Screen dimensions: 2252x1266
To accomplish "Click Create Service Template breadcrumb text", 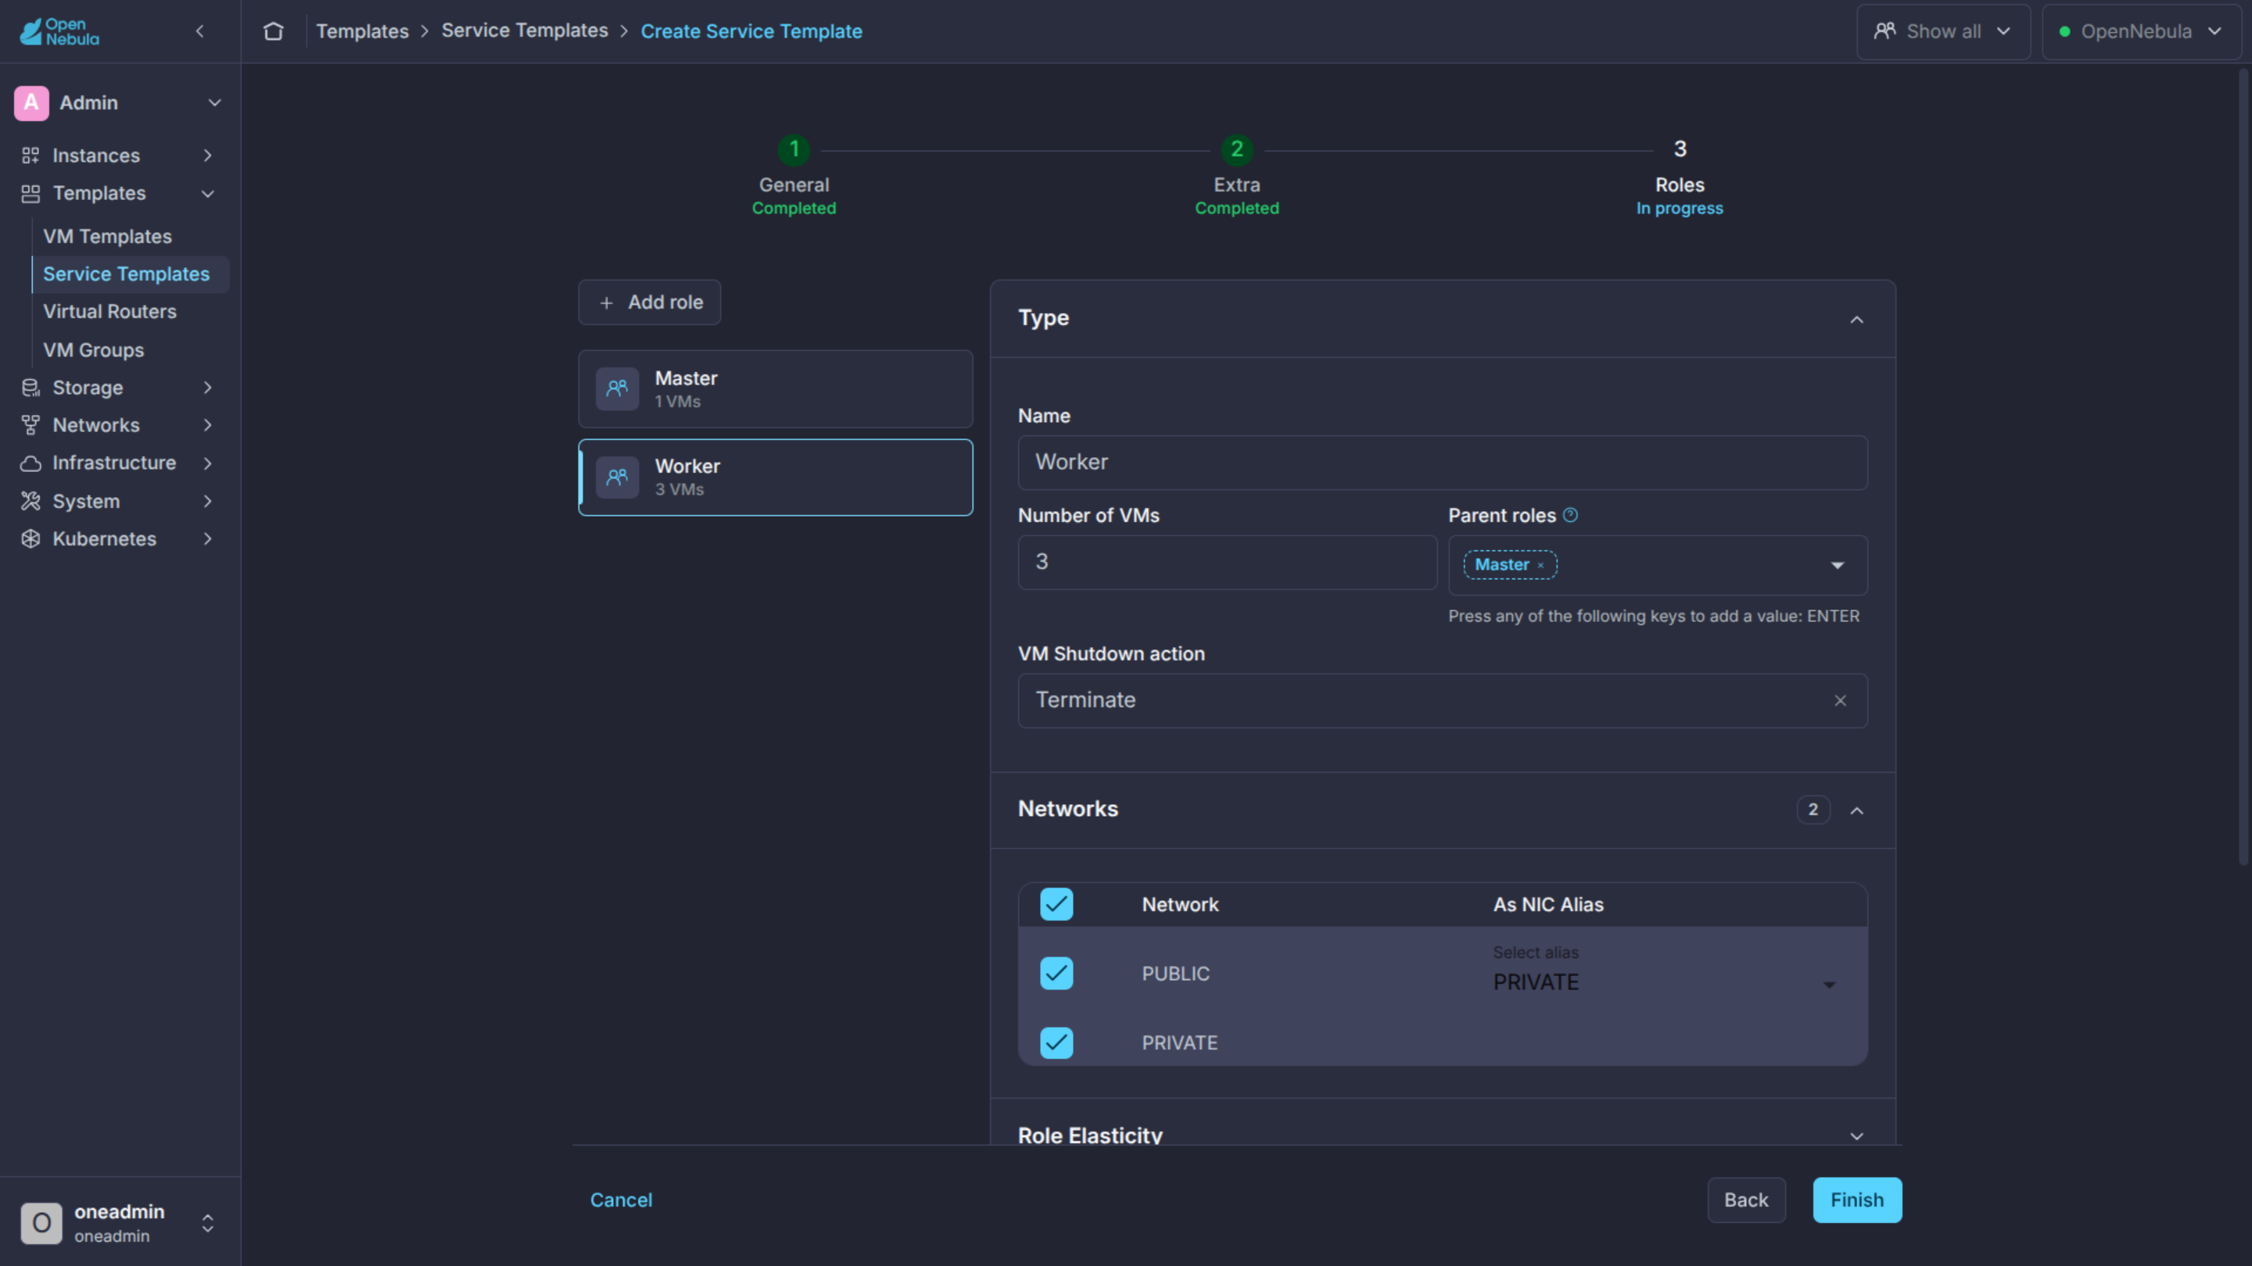I will [751, 31].
